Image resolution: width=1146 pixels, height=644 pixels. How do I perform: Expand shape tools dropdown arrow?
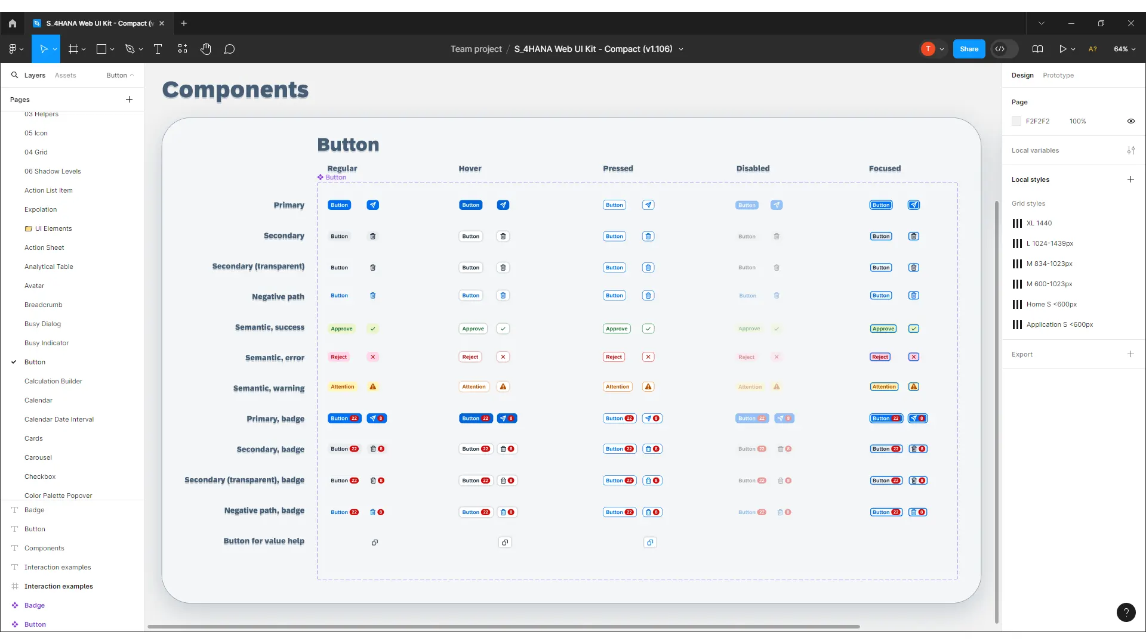coord(112,49)
